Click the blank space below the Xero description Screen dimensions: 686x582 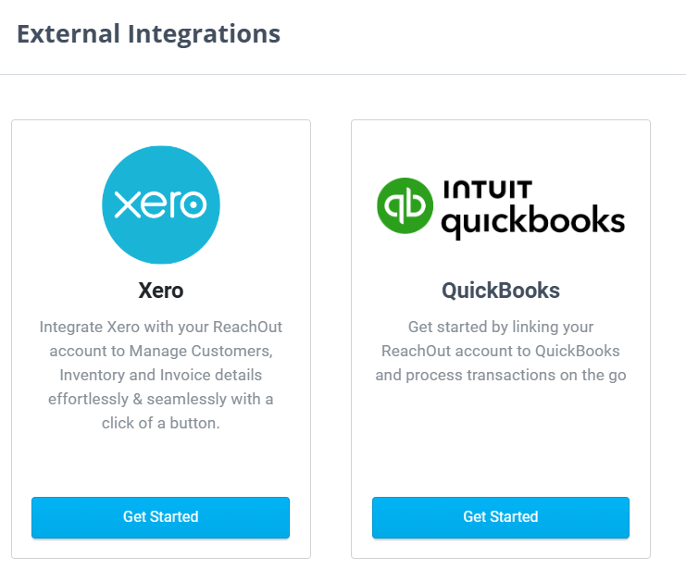pos(161,464)
